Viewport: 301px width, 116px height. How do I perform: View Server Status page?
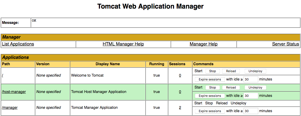tap(285, 44)
